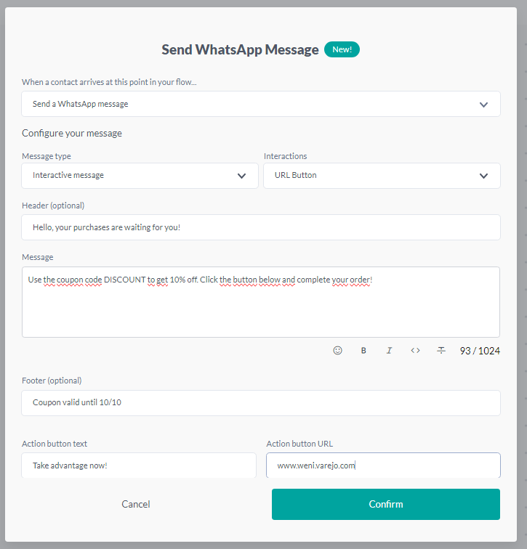This screenshot has height=549, width=527.
Task: Click the green 'New!' badge beside the title
Action: [342, 49]
